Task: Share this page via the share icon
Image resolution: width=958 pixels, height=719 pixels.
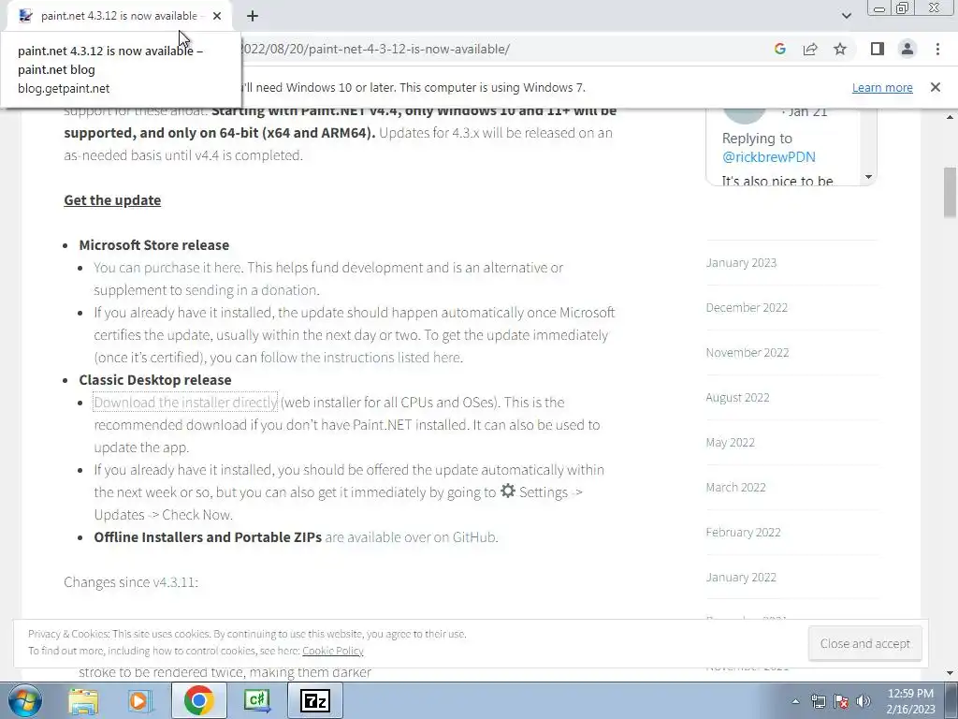Action: pos(810,49)
